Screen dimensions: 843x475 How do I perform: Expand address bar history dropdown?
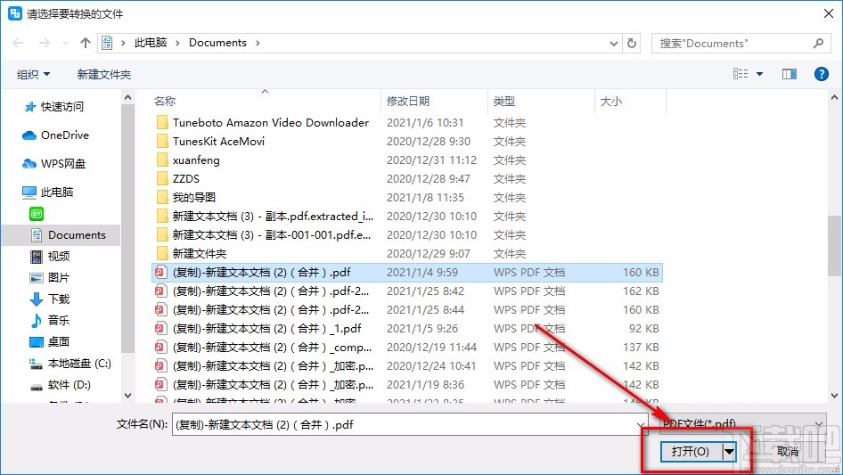(613, 44)
